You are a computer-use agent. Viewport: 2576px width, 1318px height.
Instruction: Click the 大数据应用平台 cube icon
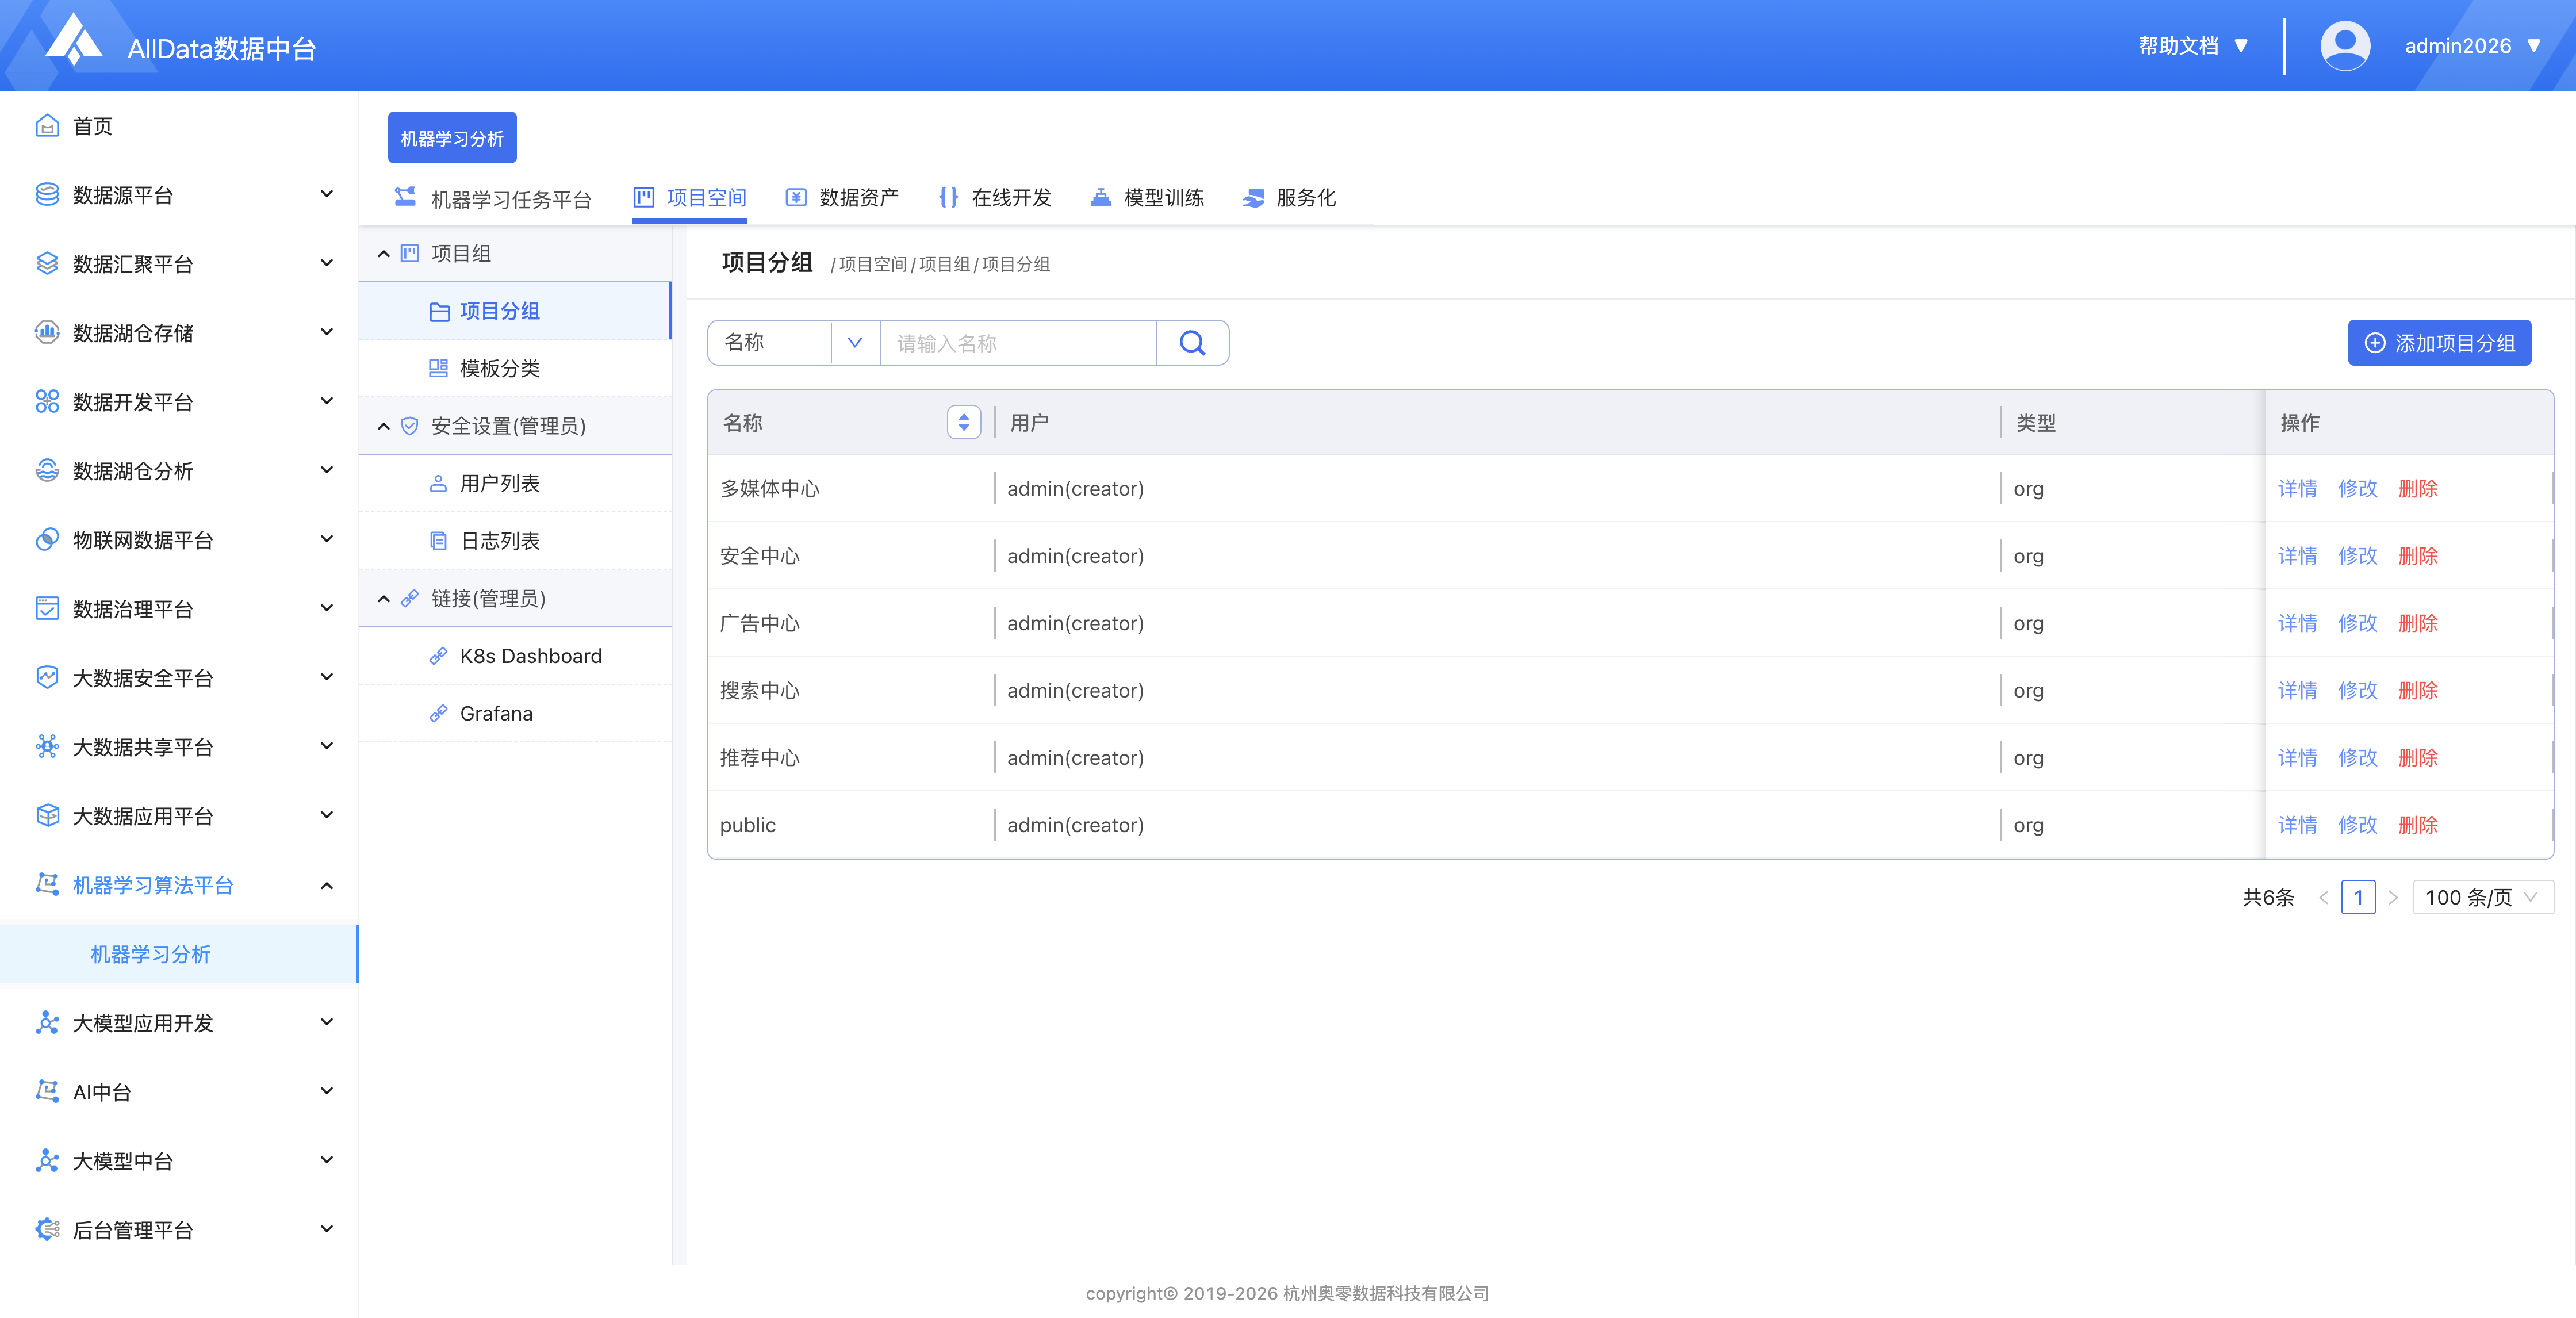click(x=47, y=816)
